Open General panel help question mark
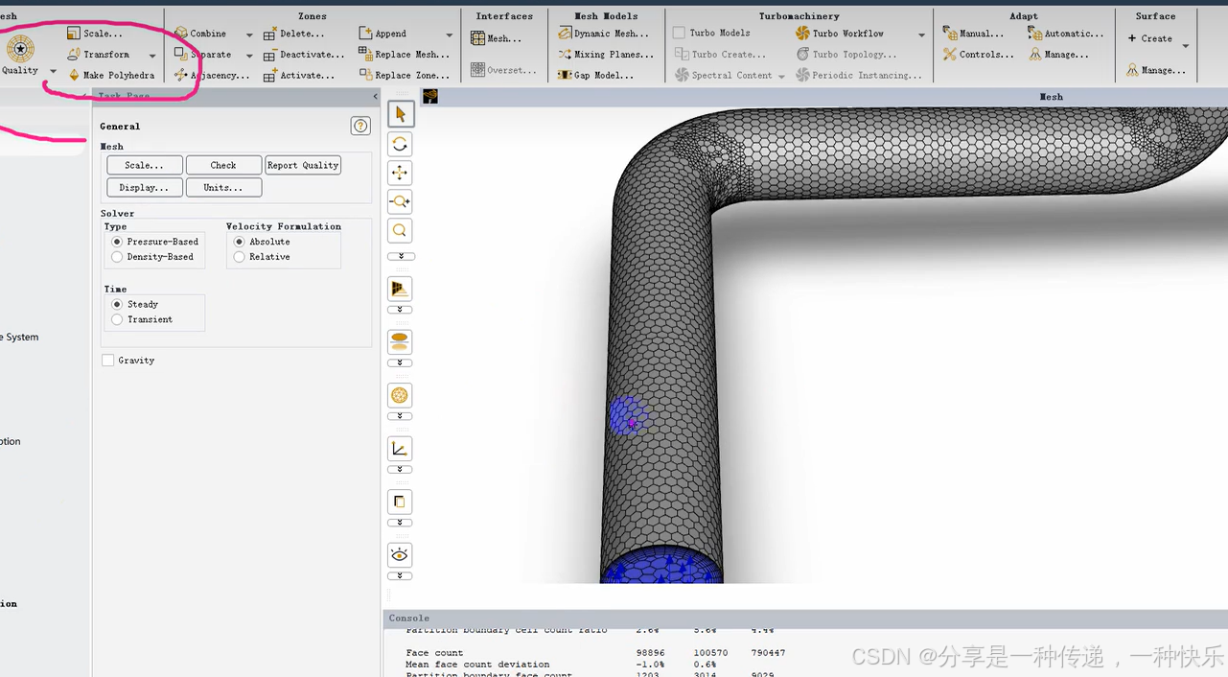The height and width of the screenshot is (677, 1228). tap(360, 126)
